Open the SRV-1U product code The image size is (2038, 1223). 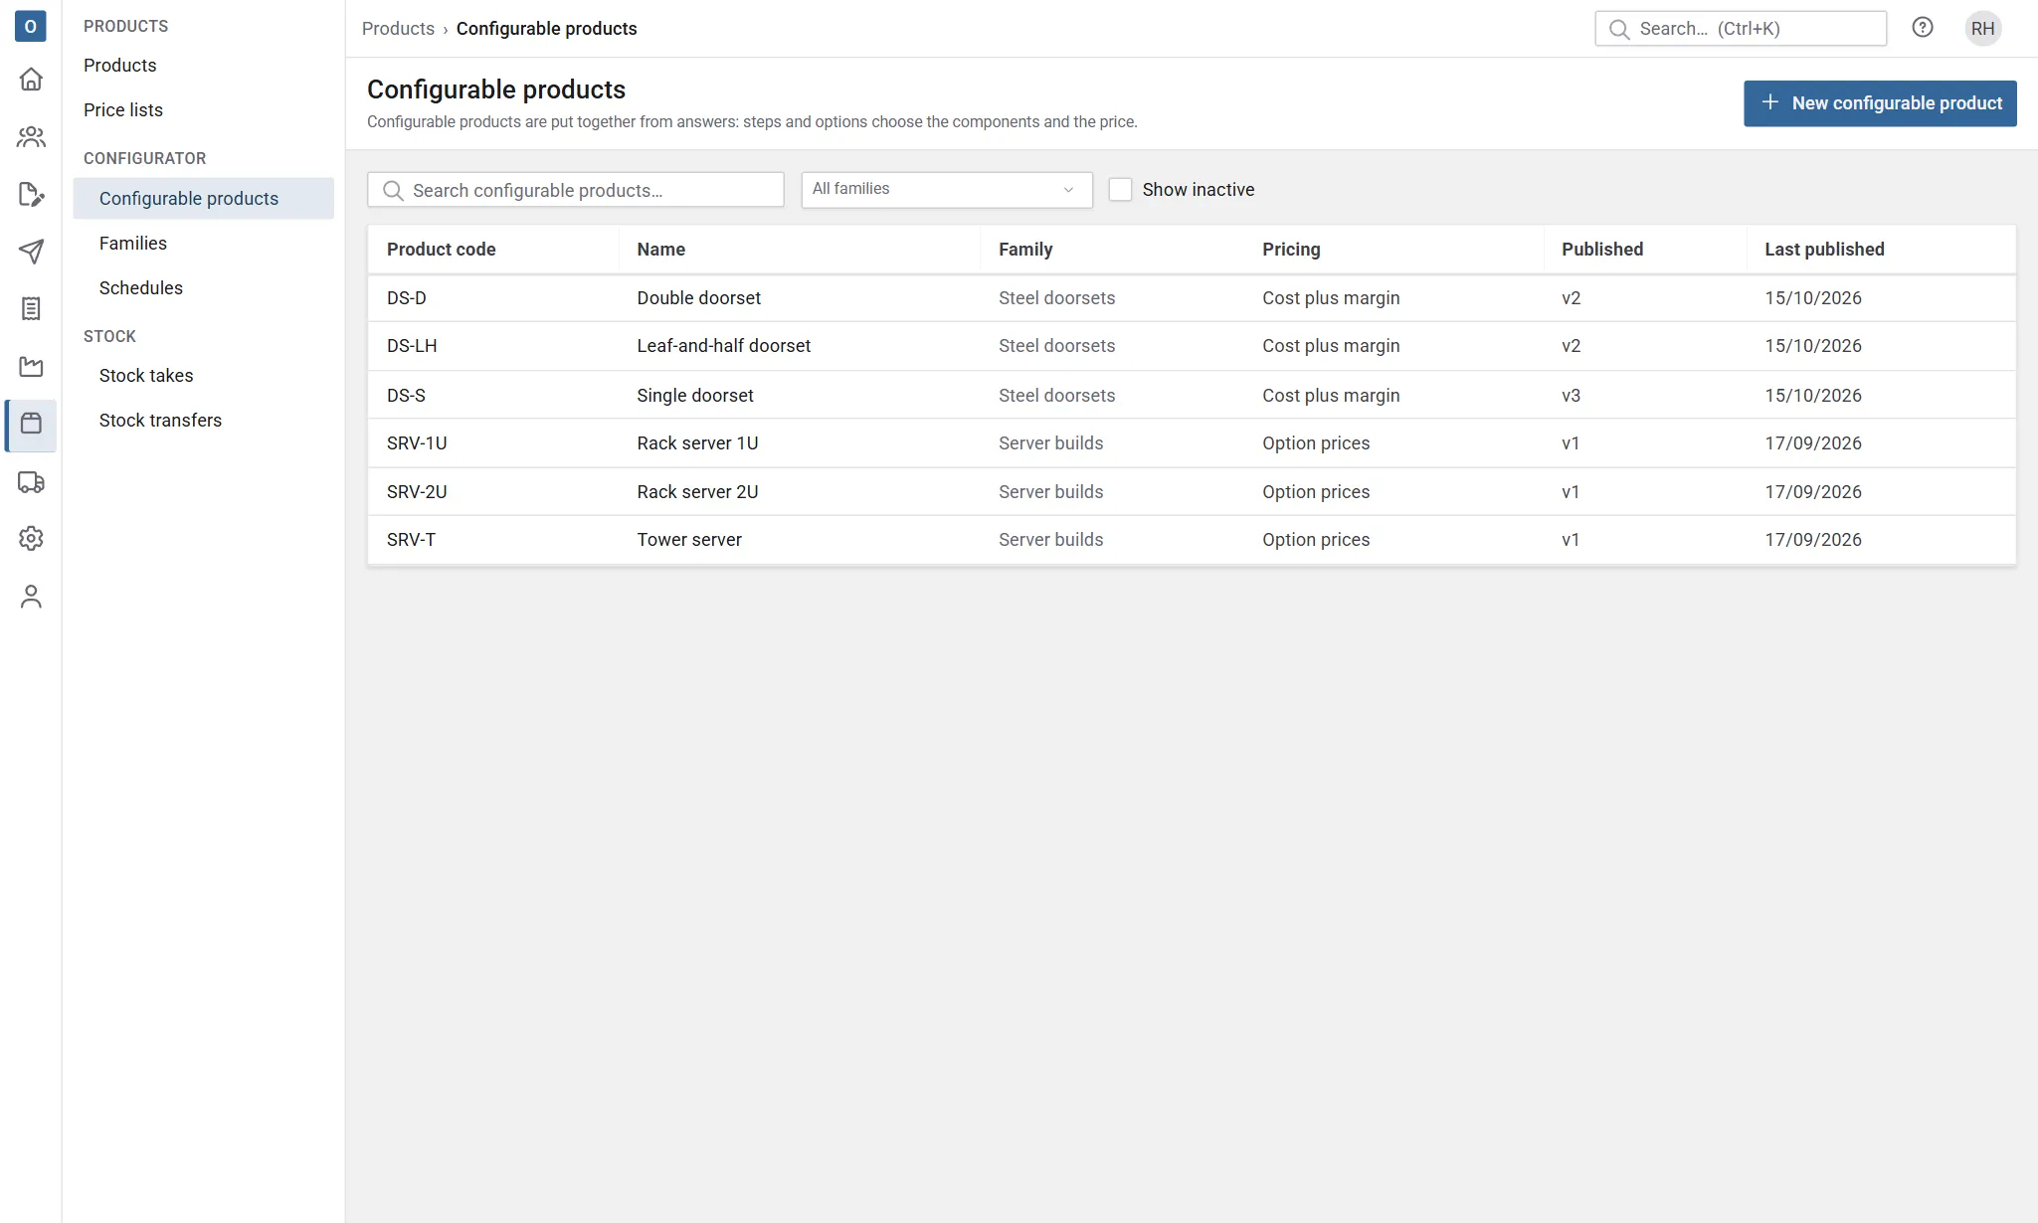[417, 443]
